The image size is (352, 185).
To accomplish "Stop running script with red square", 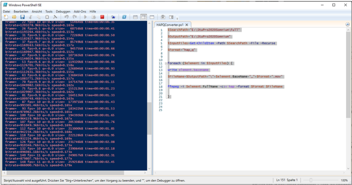I will (102, 17).
